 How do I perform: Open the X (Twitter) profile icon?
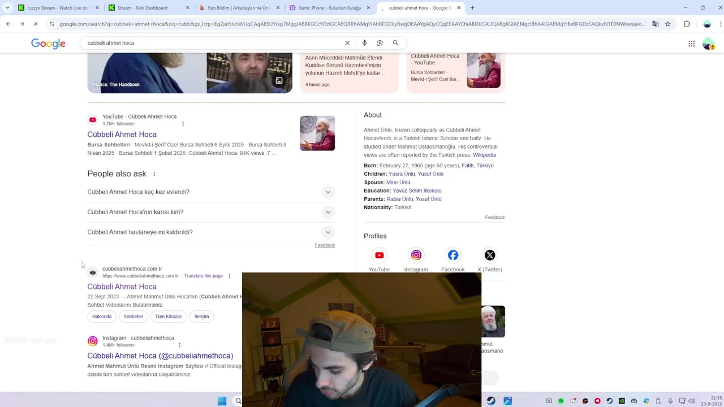point(489,256)
